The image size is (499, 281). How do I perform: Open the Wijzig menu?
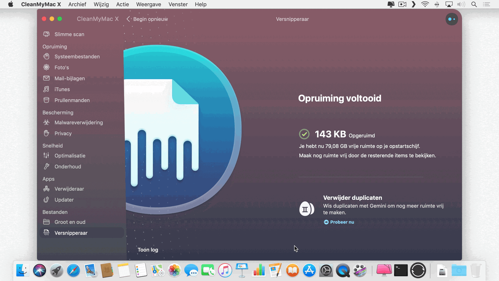[x=101, y=4]
